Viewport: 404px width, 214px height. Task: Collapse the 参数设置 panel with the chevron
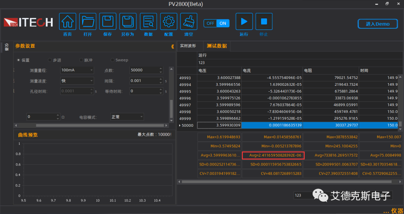(x=172, y=47)
